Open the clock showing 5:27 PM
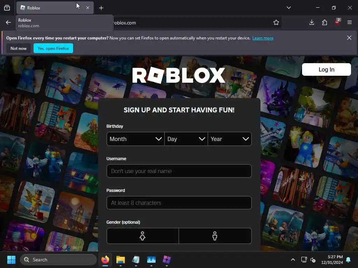 point(332,260)
